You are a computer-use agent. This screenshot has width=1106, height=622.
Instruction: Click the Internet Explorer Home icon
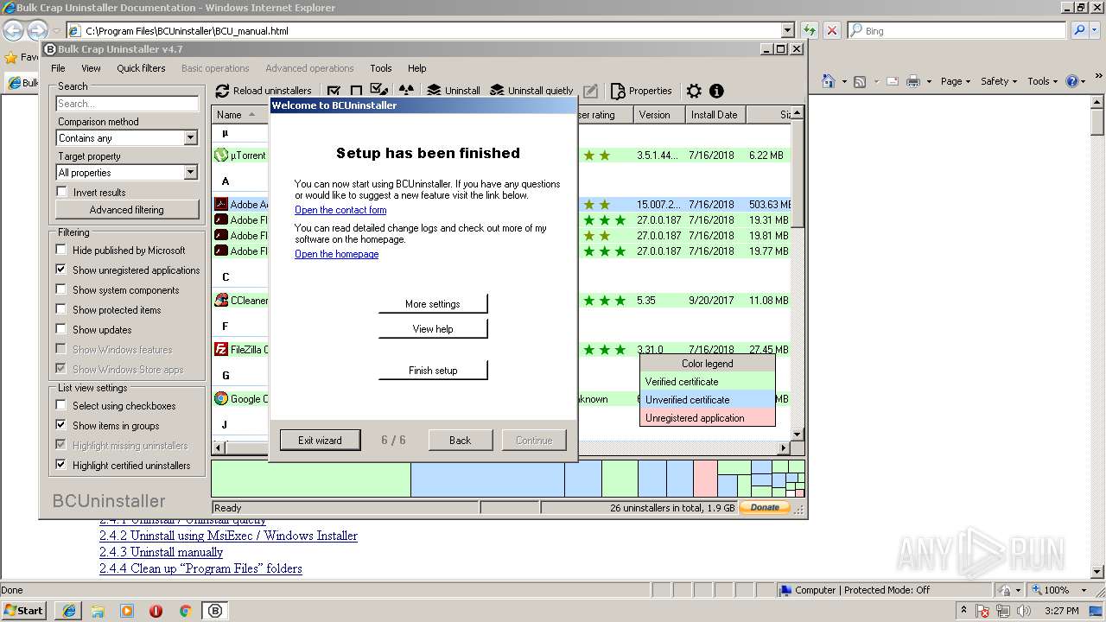pos(829,81)
